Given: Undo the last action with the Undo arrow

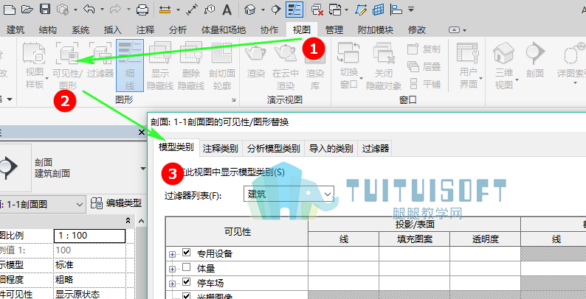Looking at the screenshot, I should coord(89,9).
